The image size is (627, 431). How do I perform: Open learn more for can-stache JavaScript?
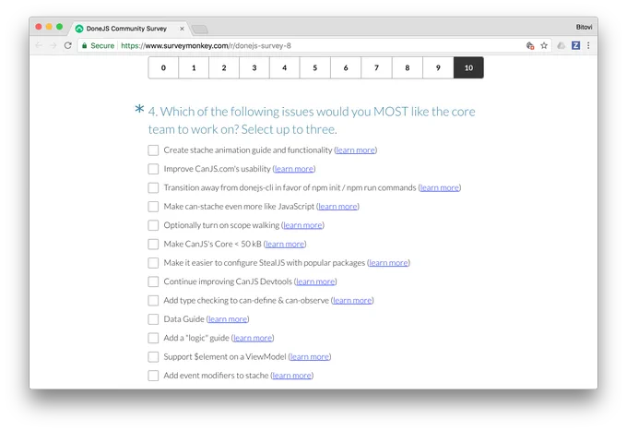[337, 207]
